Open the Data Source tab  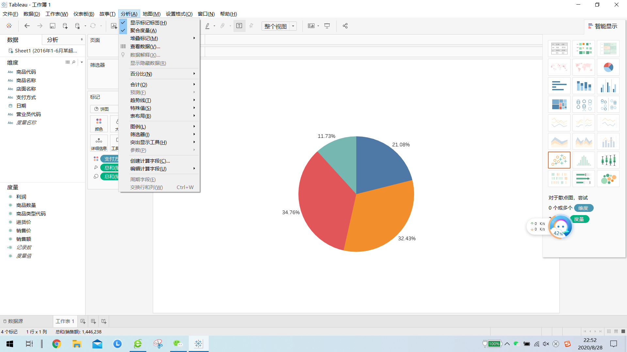pyautogui.click(x=13, y=321)
